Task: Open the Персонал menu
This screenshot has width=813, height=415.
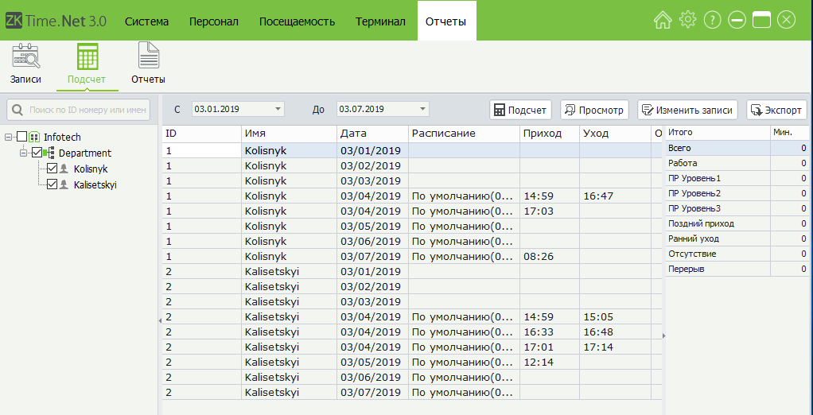Action: (x=213, y=21)
